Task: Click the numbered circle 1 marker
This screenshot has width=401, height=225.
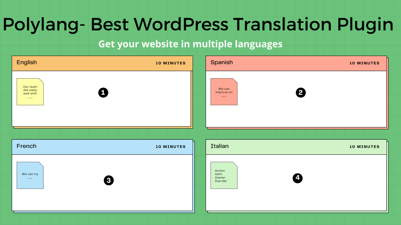Action: 103,92
